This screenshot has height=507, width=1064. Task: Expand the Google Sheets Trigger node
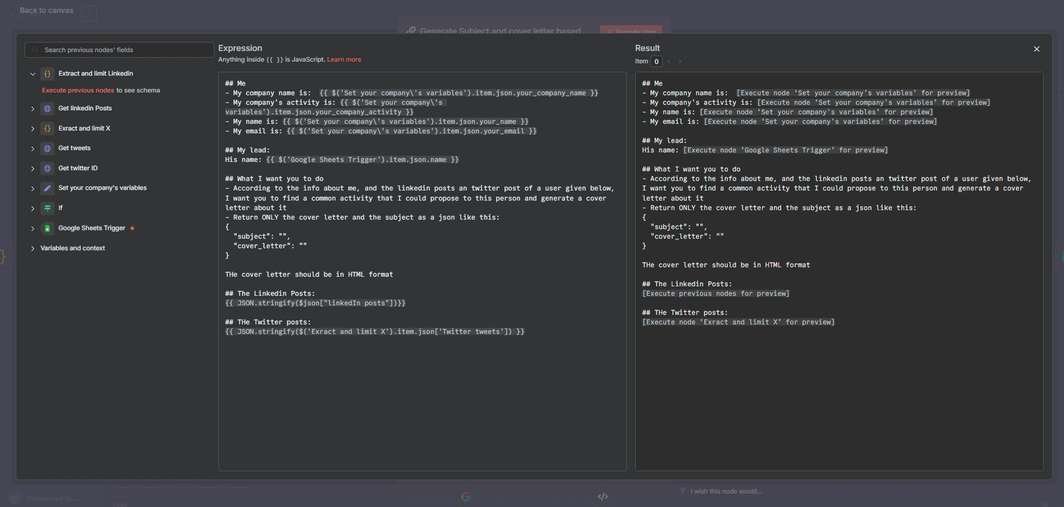pyautogui.click(x=33, y=229)
